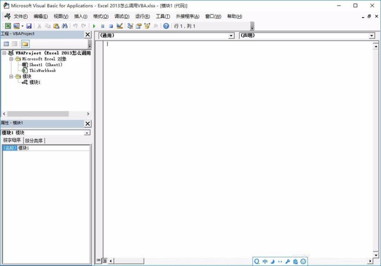Switch to full module view button

(104, 261)
